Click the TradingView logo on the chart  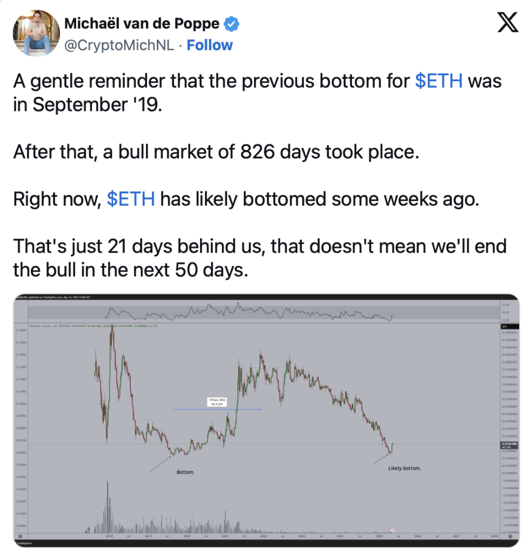(x=23, y=543)
